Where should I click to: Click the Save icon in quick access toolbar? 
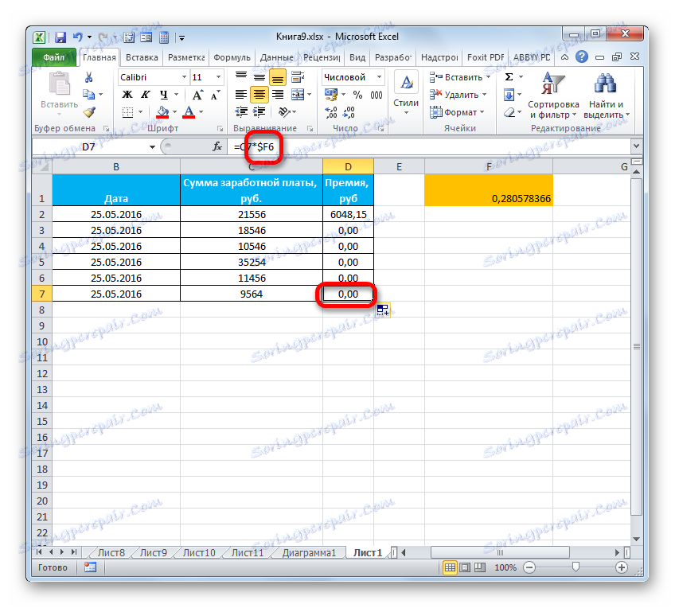(x=60, y=37)
